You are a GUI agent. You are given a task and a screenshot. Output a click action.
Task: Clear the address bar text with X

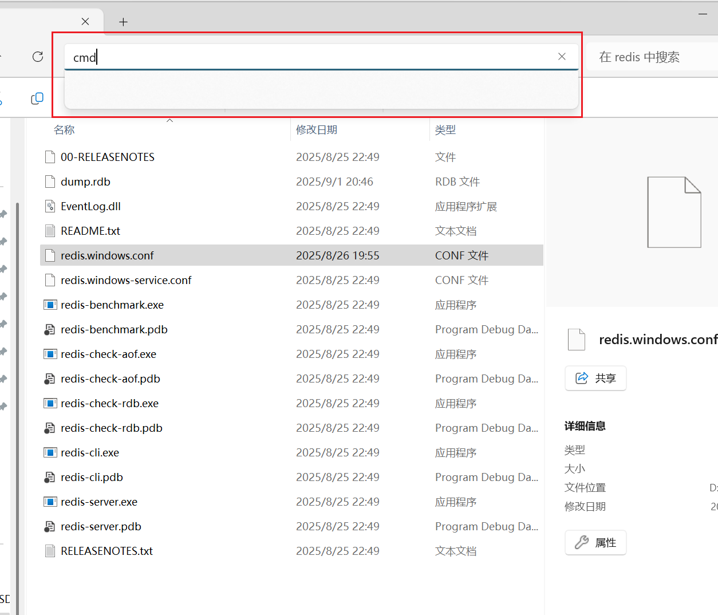click(562, 56)
